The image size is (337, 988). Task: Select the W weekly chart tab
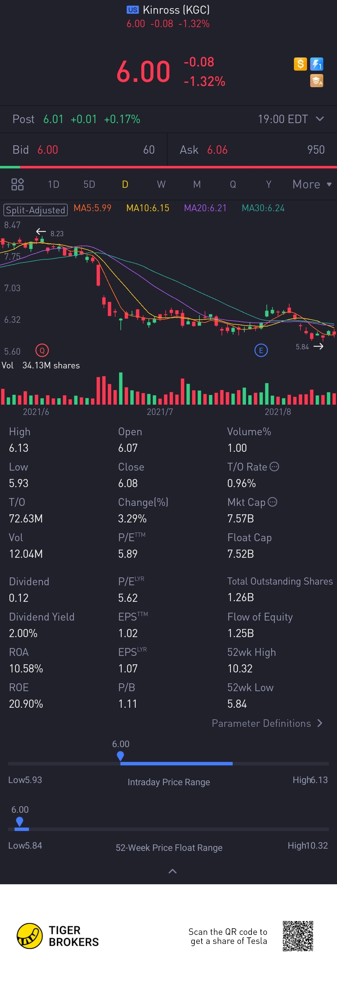[x=161, y=184]
